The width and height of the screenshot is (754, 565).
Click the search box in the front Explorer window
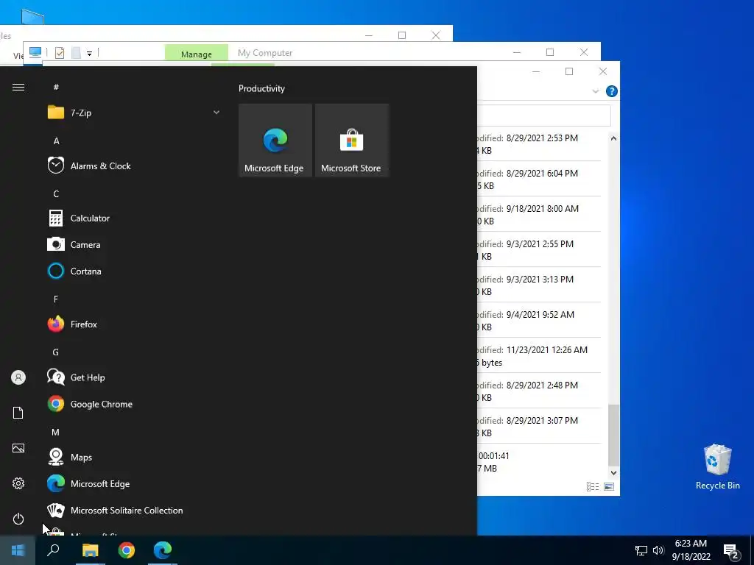[544, 116]
